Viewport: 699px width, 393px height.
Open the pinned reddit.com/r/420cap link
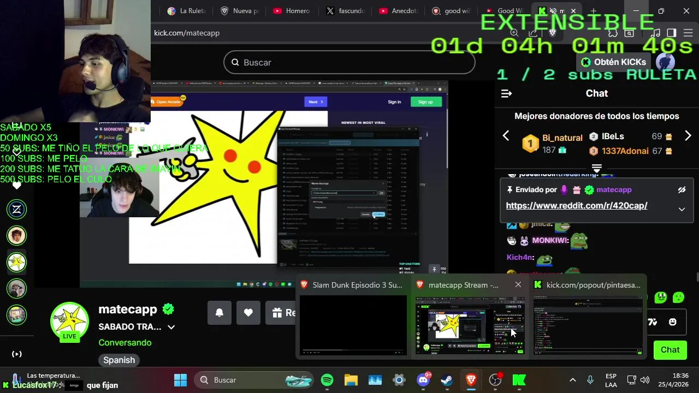[x=577, y=206]
